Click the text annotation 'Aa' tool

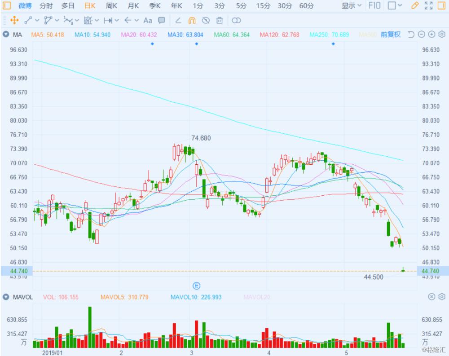(148, 20)
